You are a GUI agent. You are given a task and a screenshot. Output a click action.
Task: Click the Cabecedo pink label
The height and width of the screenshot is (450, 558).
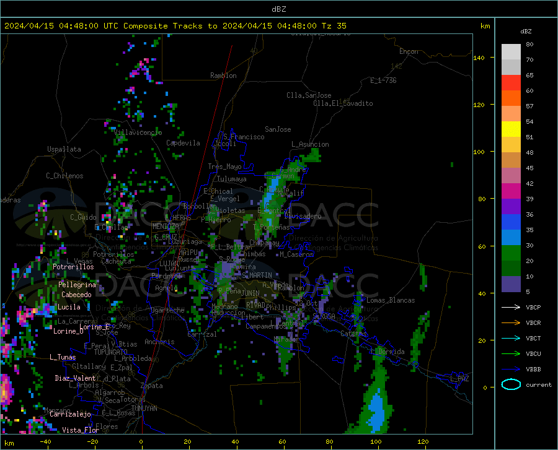click(x=76, y=295)
